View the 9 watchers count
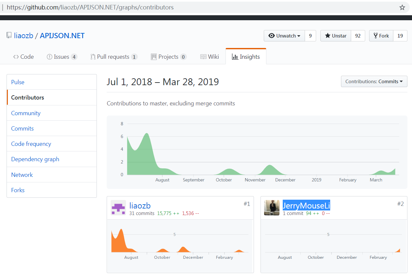Screen dimensions: 412x278 (x=310, y=36)
